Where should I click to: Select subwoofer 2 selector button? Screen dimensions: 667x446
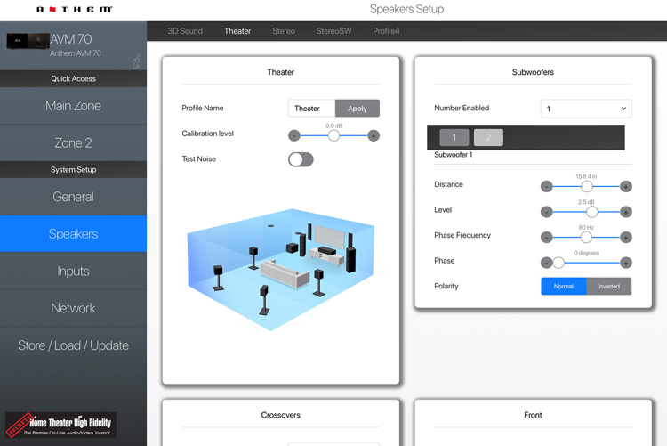pyautogui.click(x=488, y=137)
